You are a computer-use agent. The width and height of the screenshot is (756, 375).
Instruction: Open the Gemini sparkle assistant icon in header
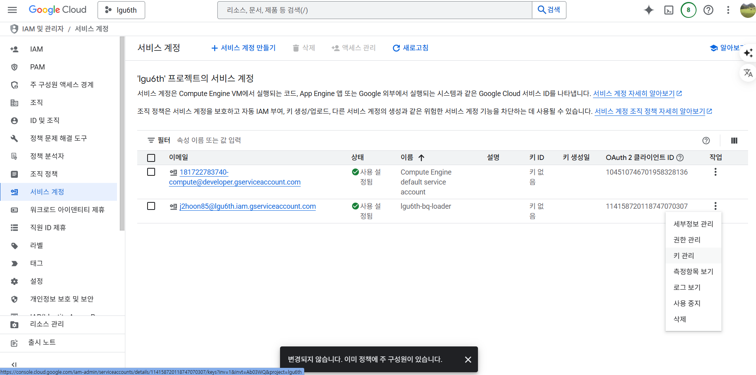click(649, 10)
